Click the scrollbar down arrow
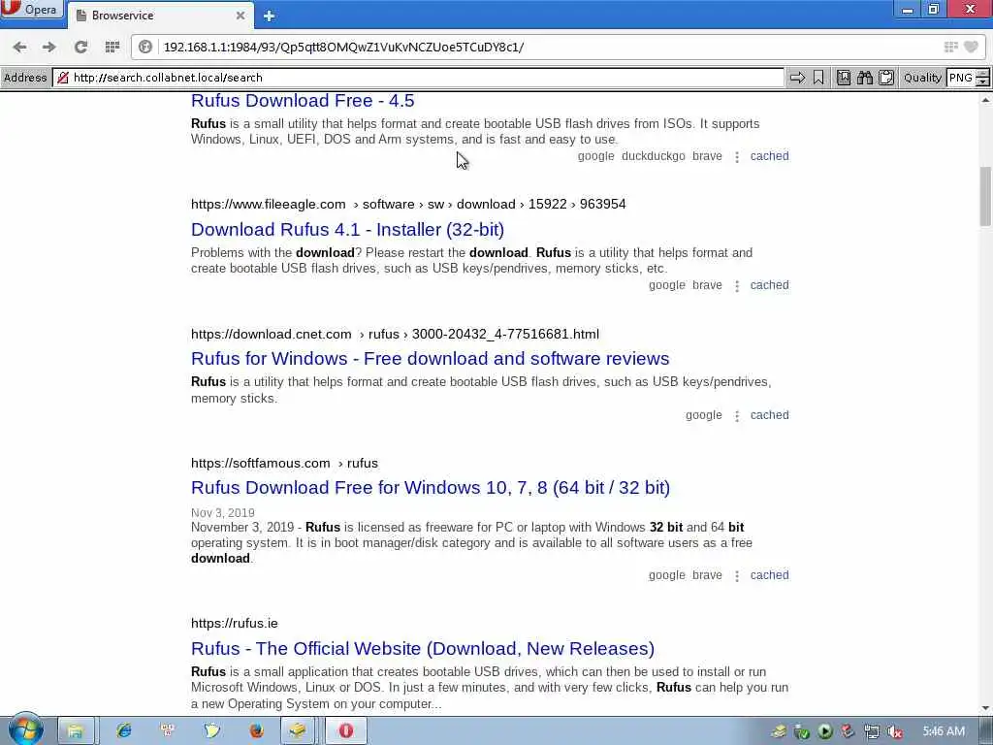993x745 pixels. [x=985, y=708]
